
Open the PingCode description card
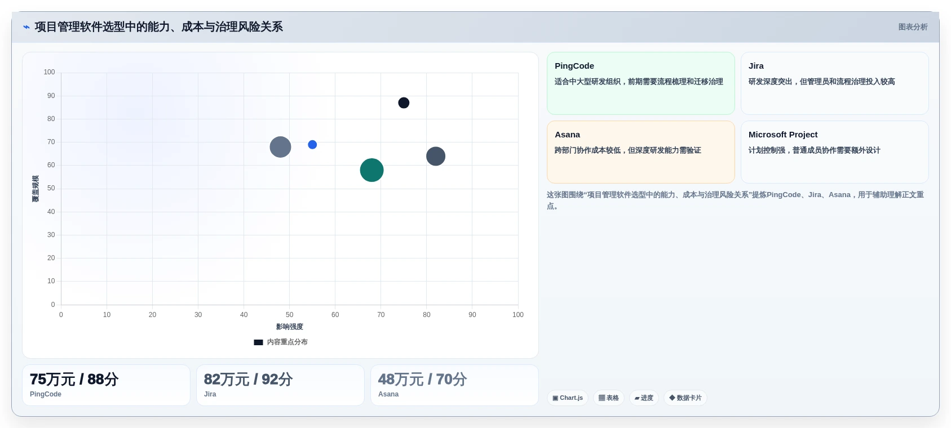pos(641,83)
